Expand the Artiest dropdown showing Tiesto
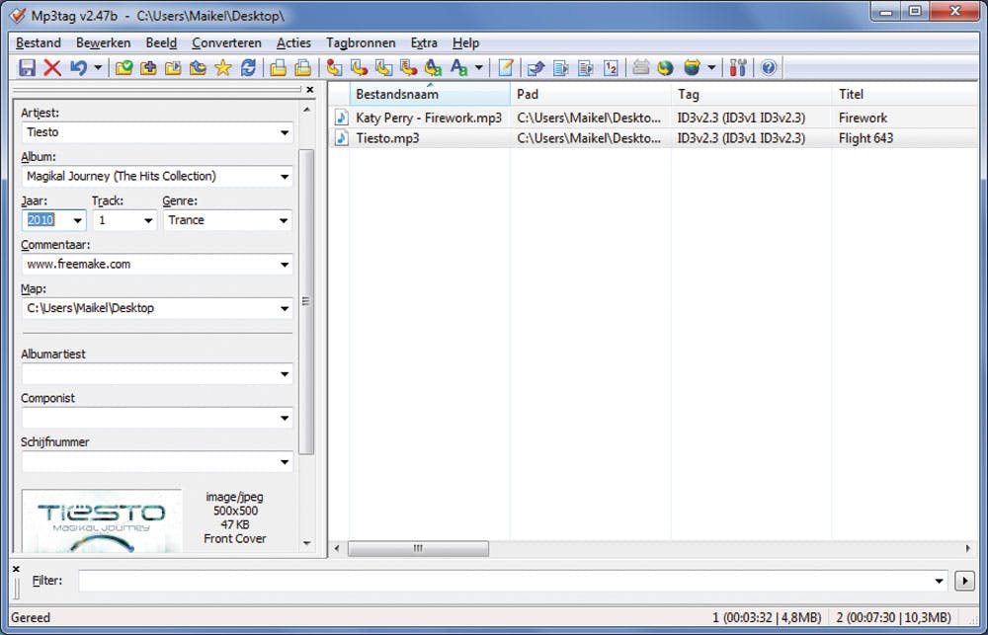 [285, 133]
